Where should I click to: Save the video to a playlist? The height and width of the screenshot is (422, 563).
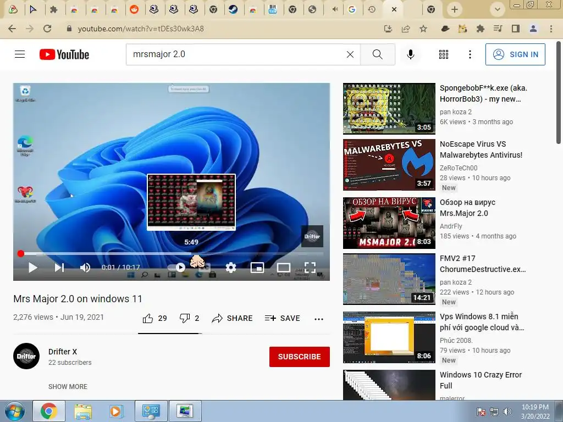click(282, 318)
